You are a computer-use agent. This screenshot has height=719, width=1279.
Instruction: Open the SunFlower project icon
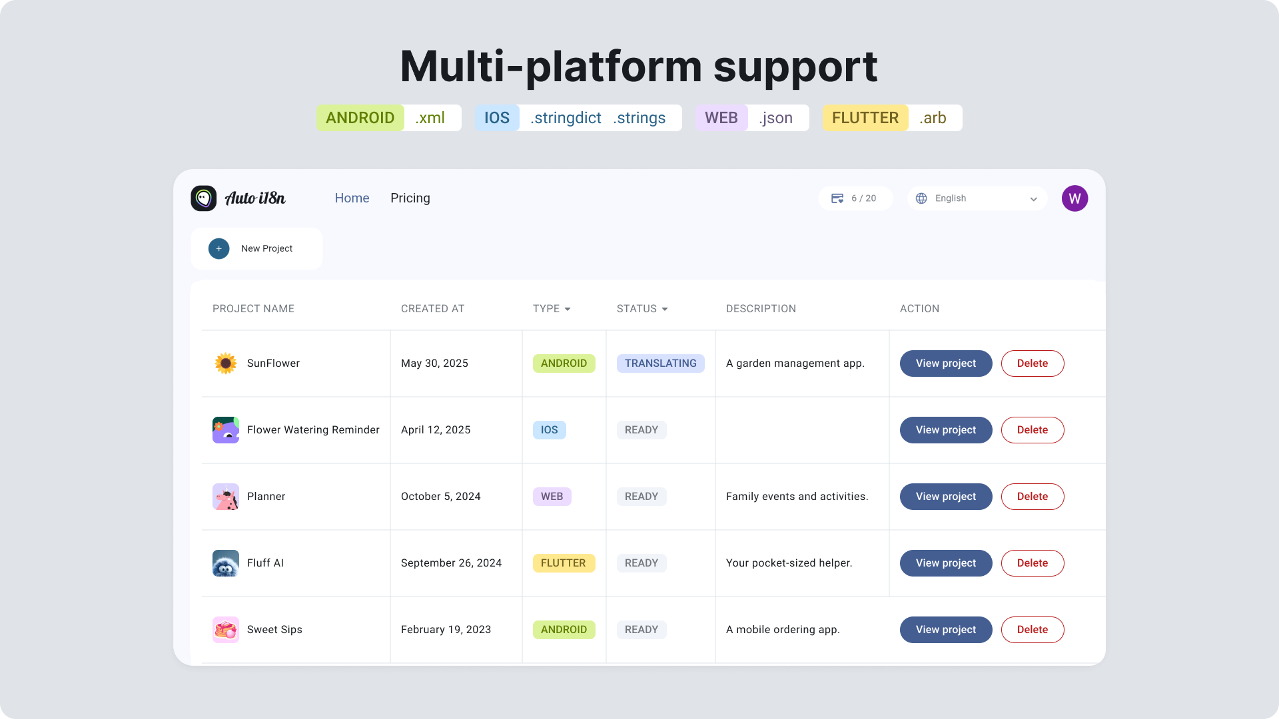(226, 363)
